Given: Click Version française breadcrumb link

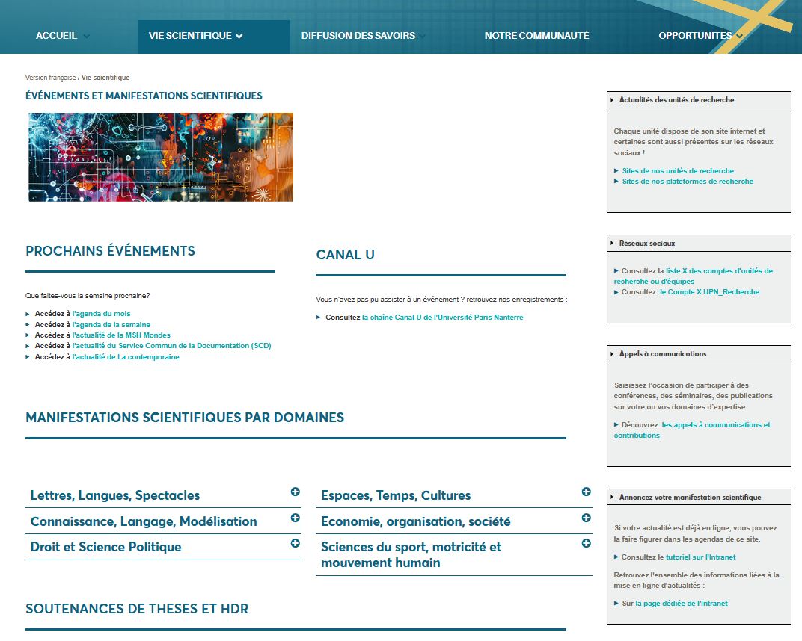Looking at the screenshot, I should tap(50, 78).
